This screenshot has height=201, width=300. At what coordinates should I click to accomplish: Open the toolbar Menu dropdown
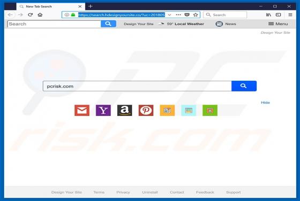point(278,24)
